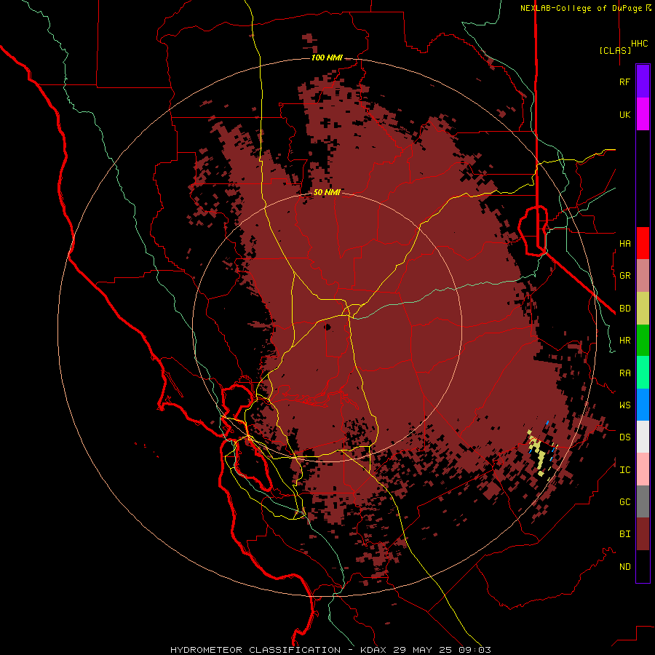Image resolution: width=655 pixels, height=655 pixels.
Task: Click the 100 NMI range ring label
Action: point(327,57)
